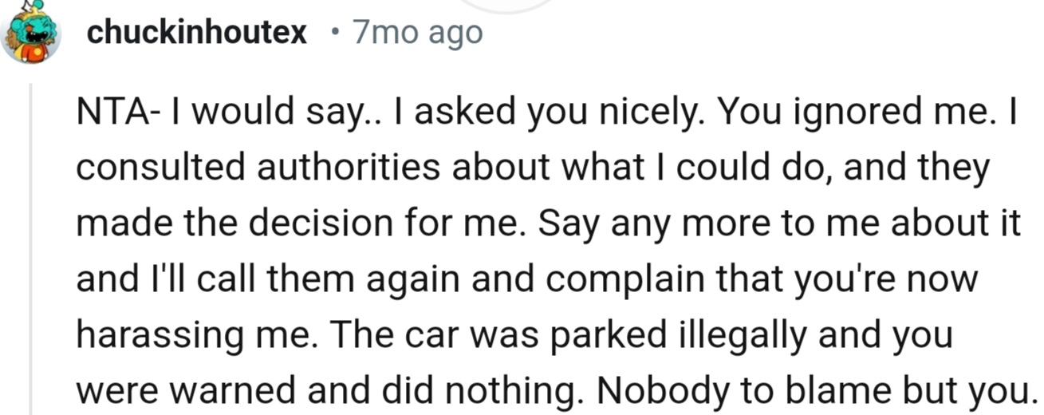Click the word "nothing" in the last line

tap(507, 391)
